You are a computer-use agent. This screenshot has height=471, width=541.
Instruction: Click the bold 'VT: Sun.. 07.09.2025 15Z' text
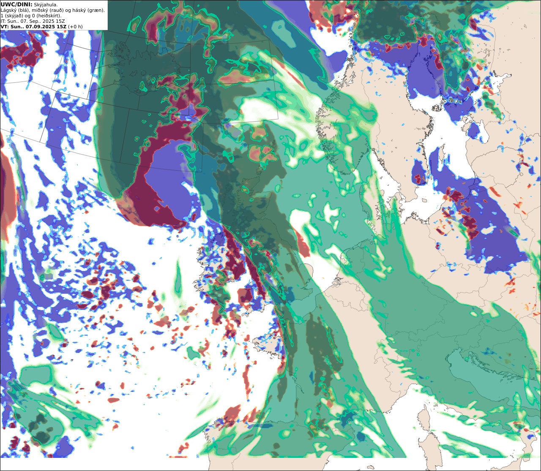pos(33,27)
